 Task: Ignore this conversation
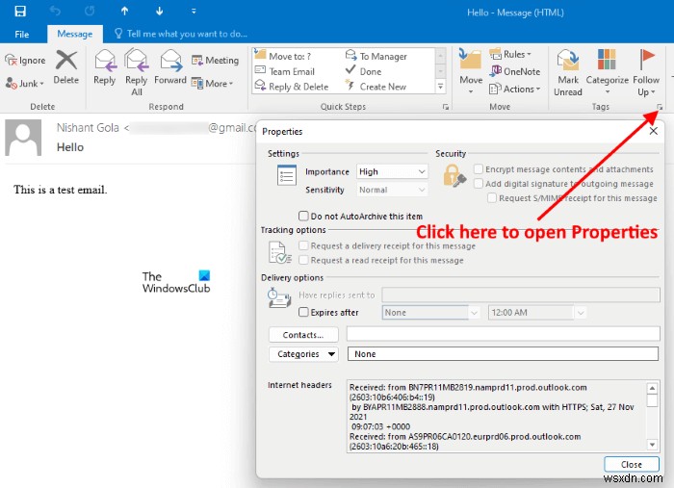click(25, 60)
